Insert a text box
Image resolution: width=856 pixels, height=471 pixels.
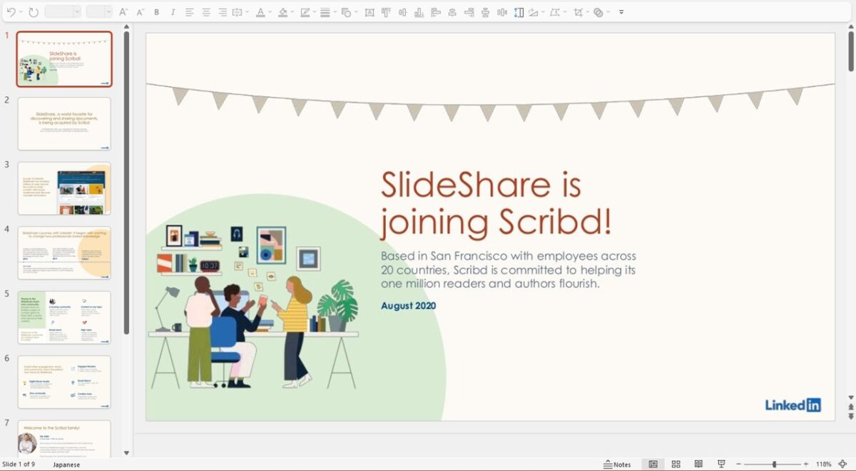[368, 12]
